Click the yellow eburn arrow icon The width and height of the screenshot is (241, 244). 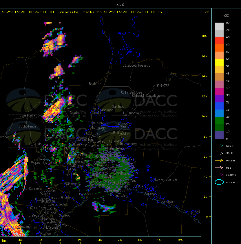(219, 161)
